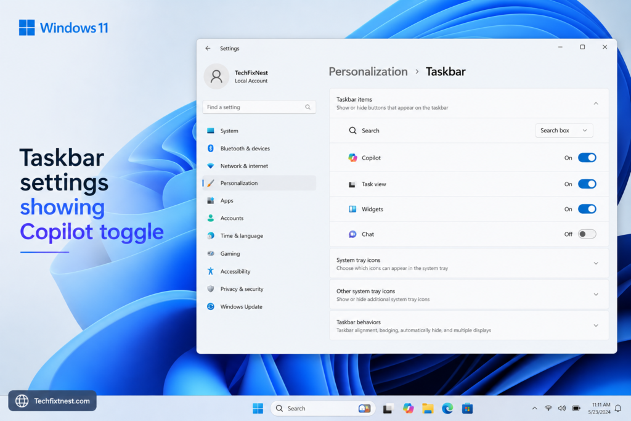631x421 pixels.
Task: Go to Apps settings
Action: point(259,200)
